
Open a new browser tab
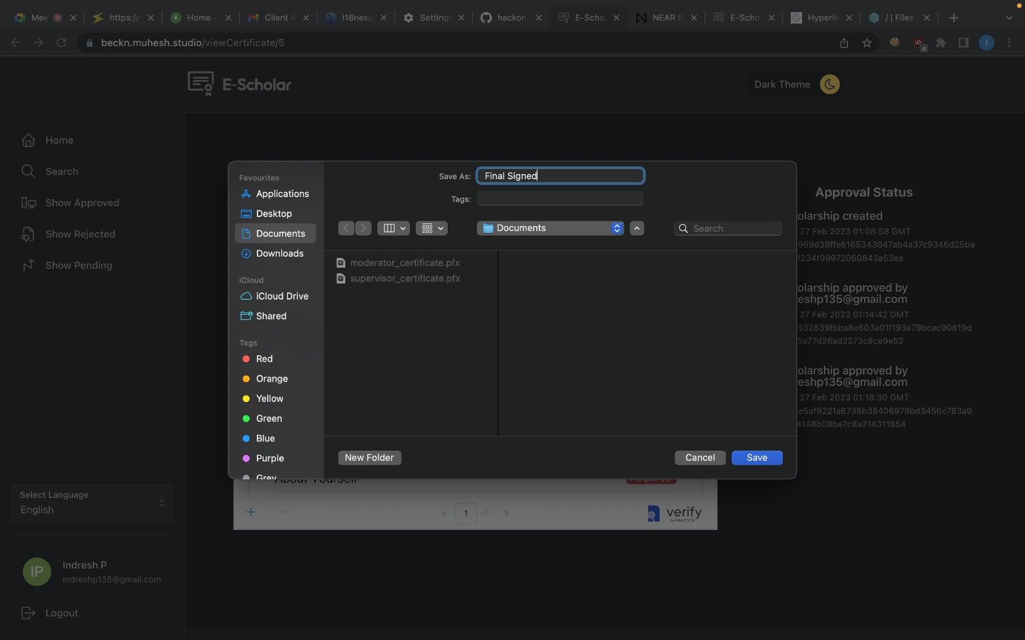pos(954,18)
